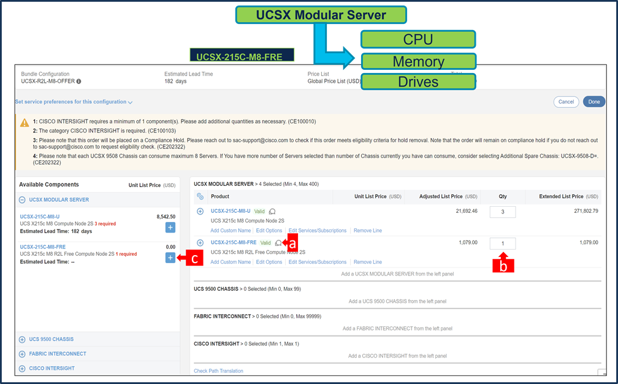Screen dimensions: 618x384
Task: Click the Extended List Price value 271,802.79
Action: point(586,211)
